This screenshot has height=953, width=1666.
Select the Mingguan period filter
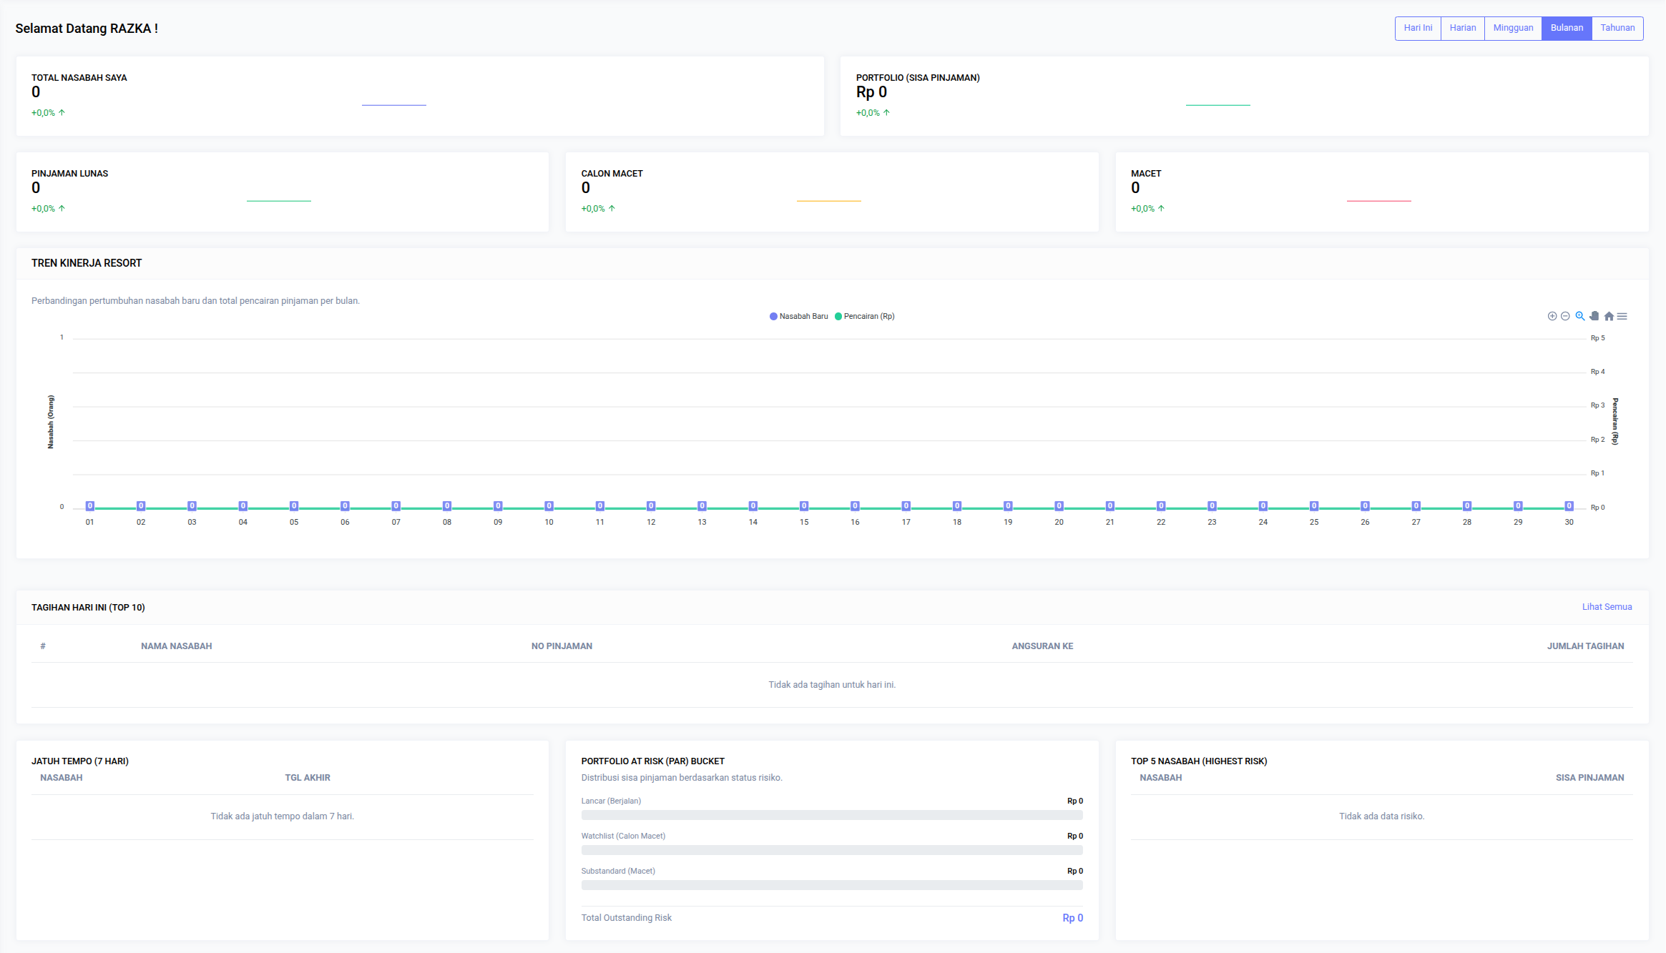[x=1513, y=28]
